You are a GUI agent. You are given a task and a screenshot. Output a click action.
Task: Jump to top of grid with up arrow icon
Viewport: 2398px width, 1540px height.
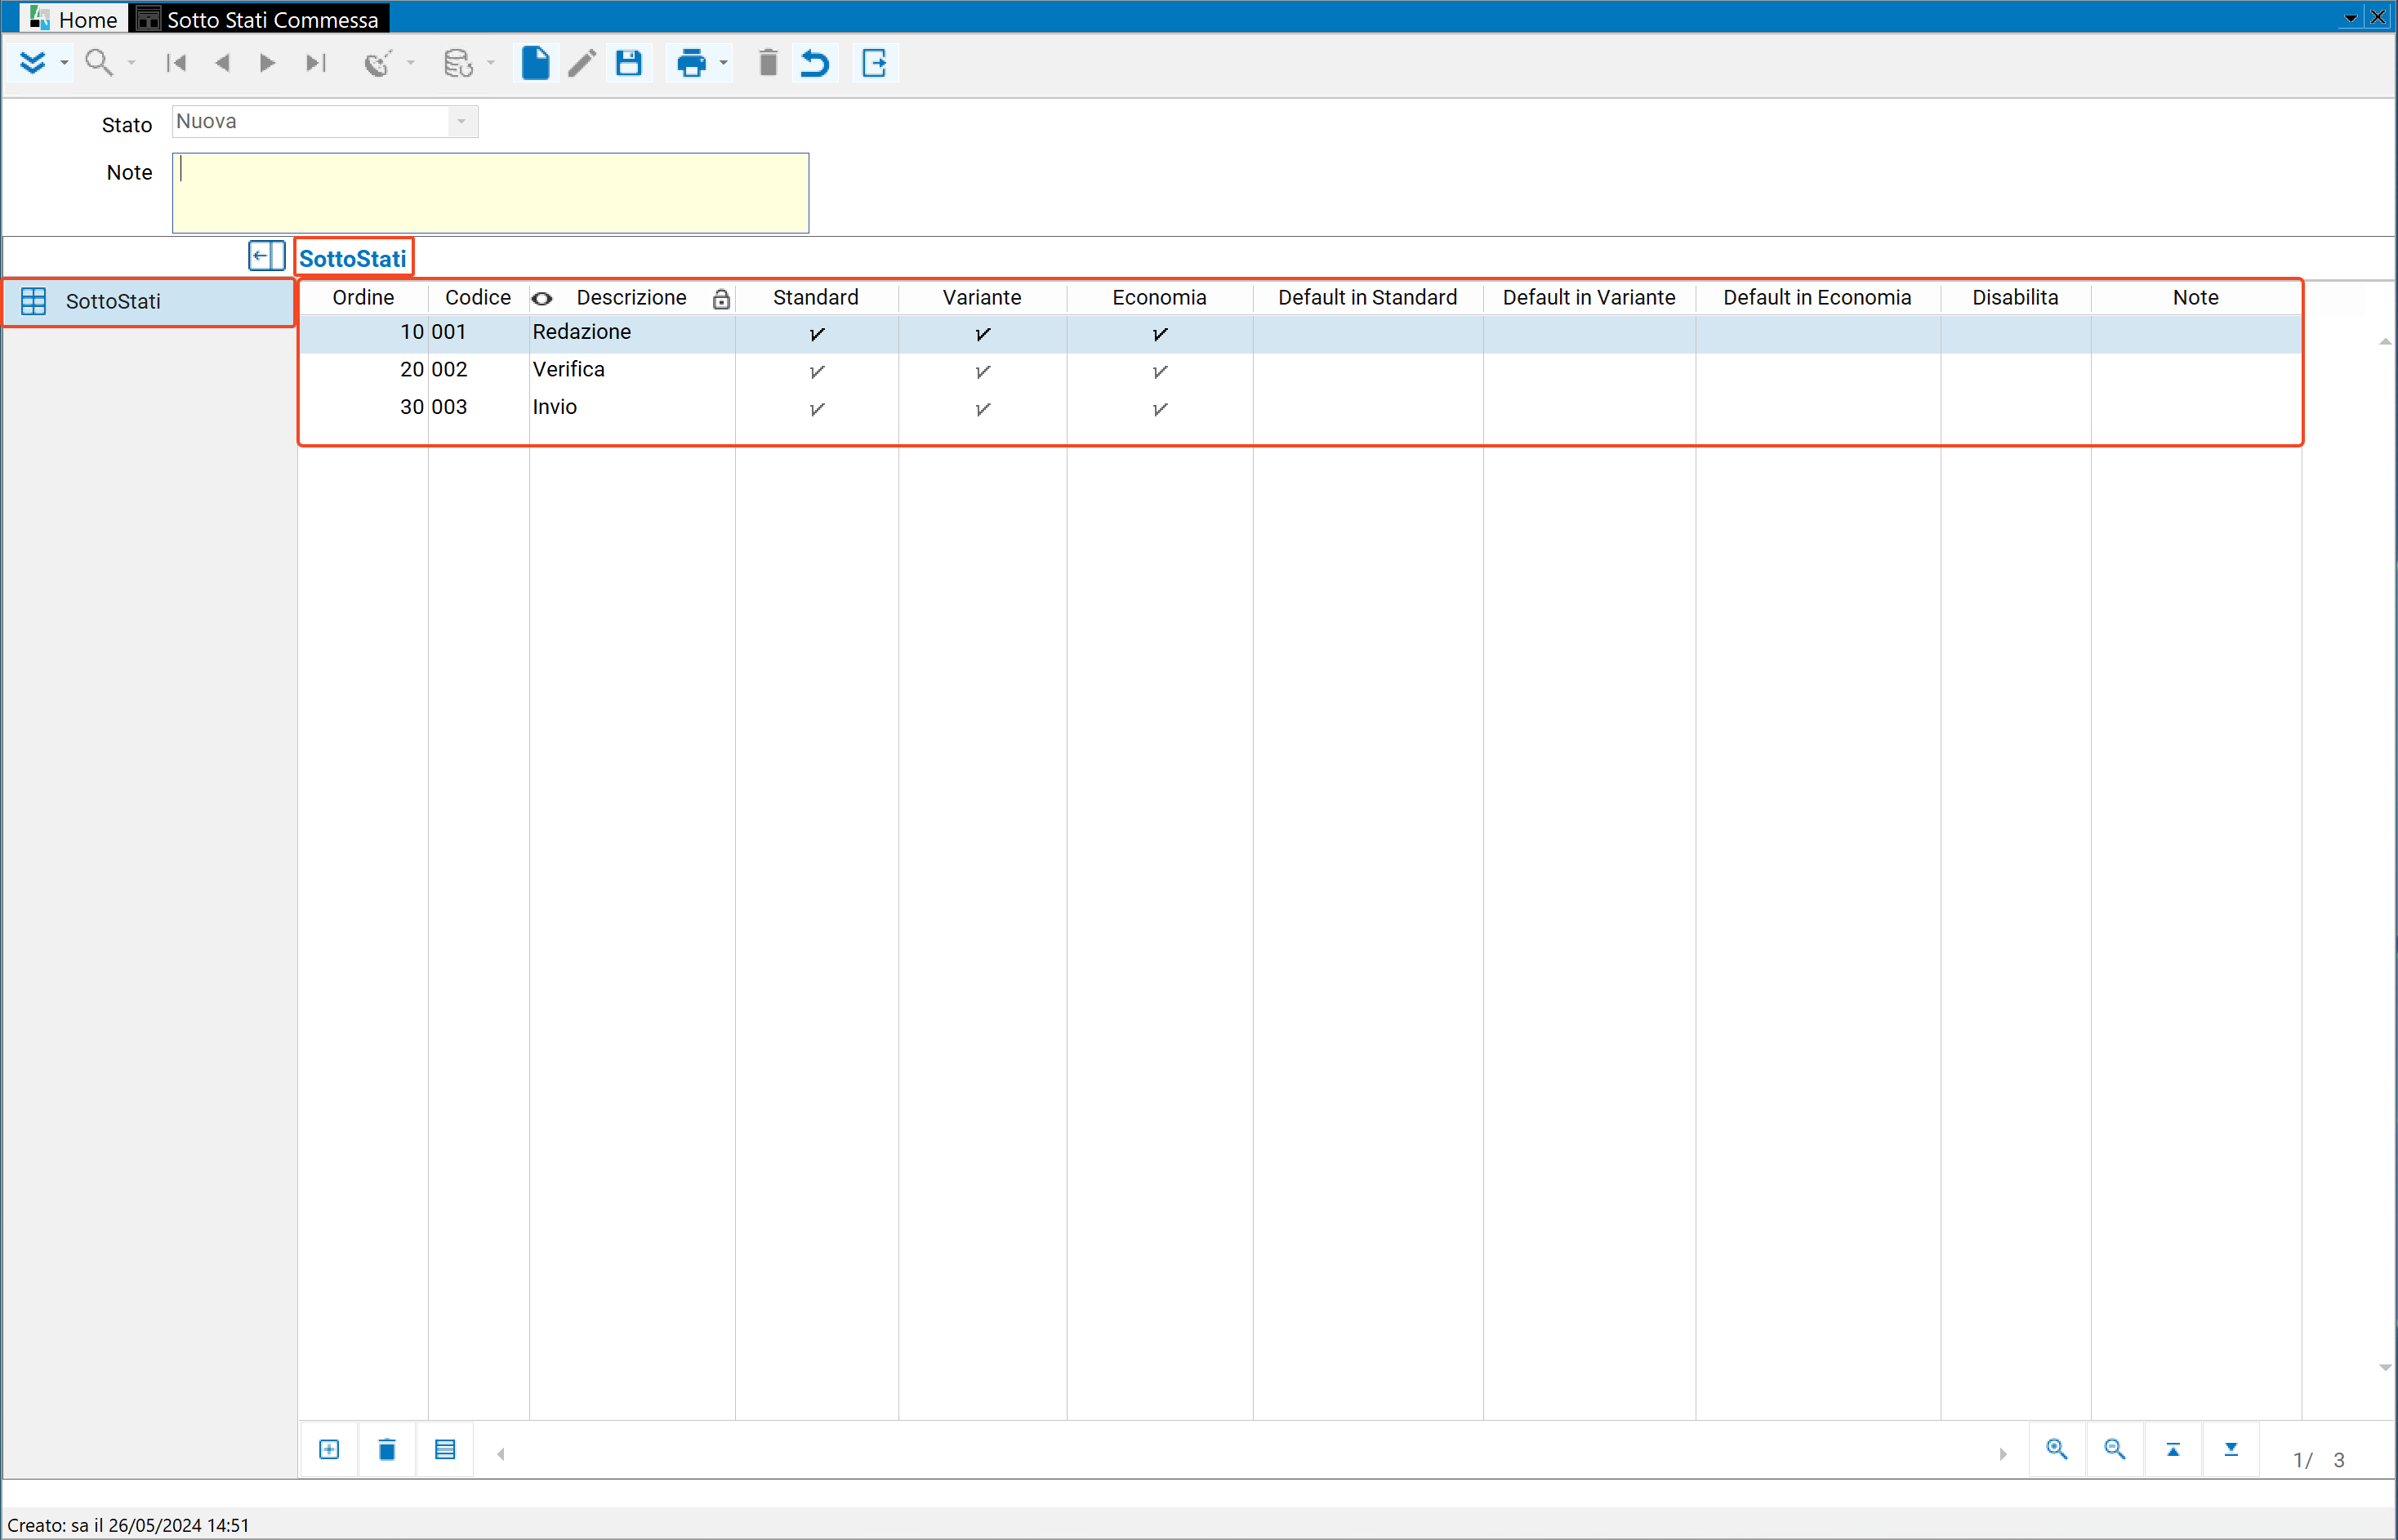[2173, 1449]
